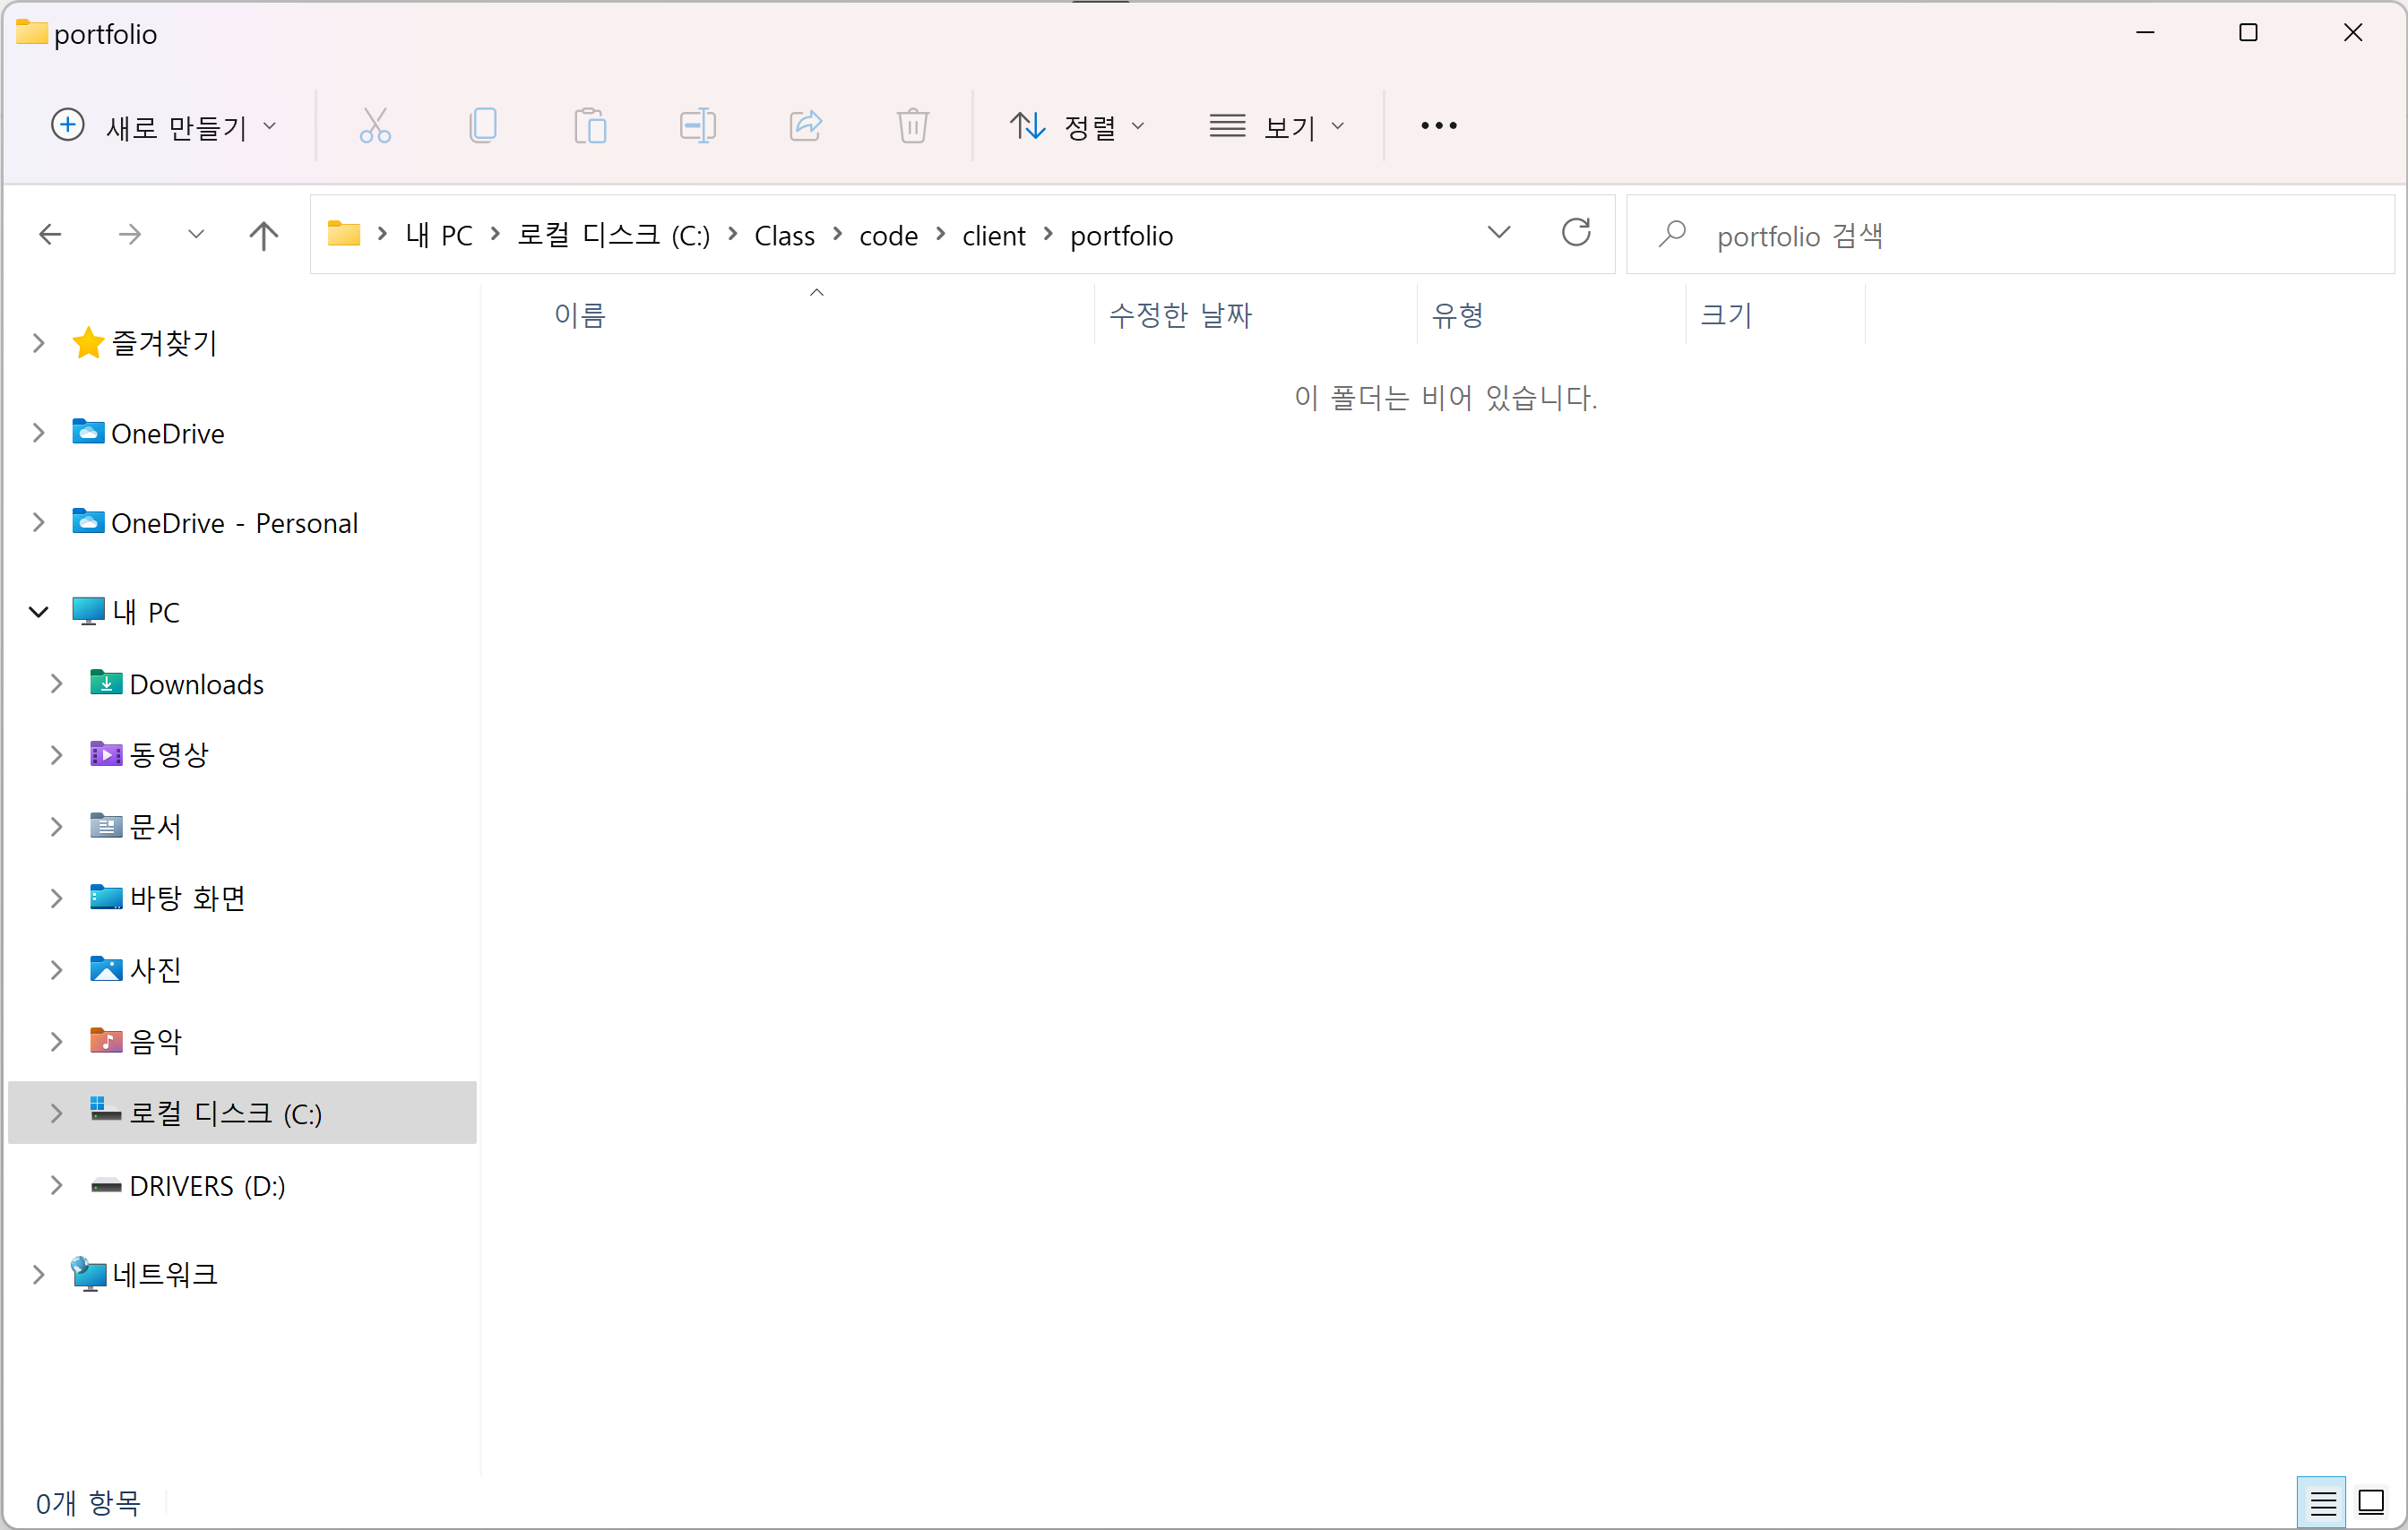Open the 보기 view menu
Image resolution: width=2408 pixels, height=1530 pixels.
[x=1276, y=126]
